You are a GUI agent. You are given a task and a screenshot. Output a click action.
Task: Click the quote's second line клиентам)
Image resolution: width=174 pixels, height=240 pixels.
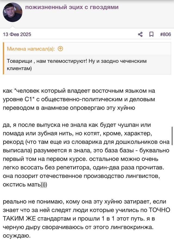tap(19, 68)
